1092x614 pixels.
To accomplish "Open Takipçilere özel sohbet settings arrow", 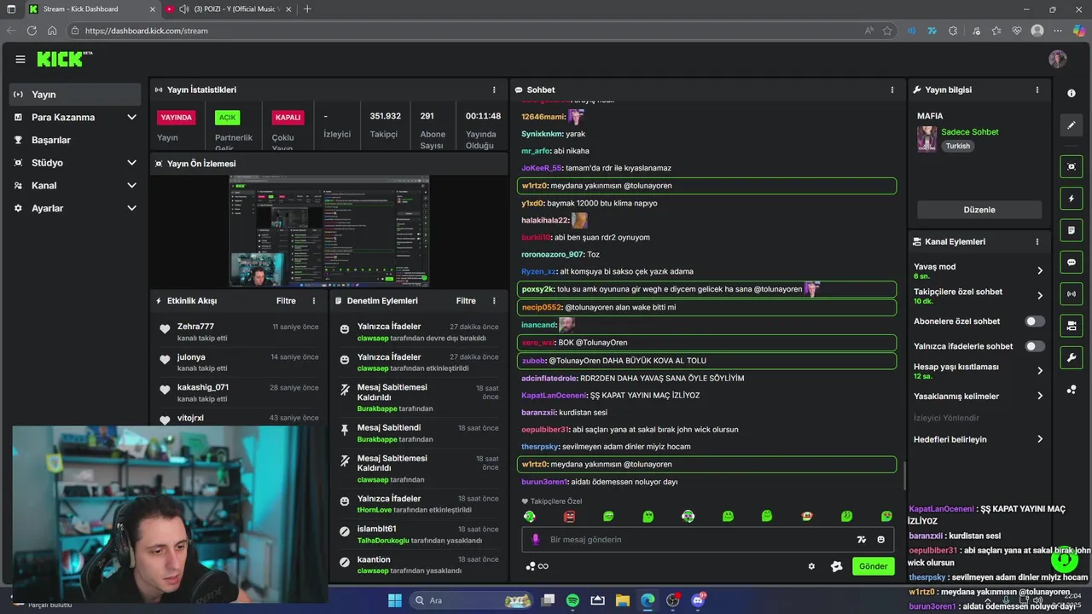I will pos(1040,296).
